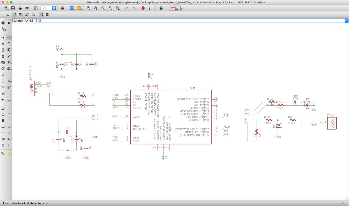Select the Mark tool icon
349x206 pixels.
[9, 29]
